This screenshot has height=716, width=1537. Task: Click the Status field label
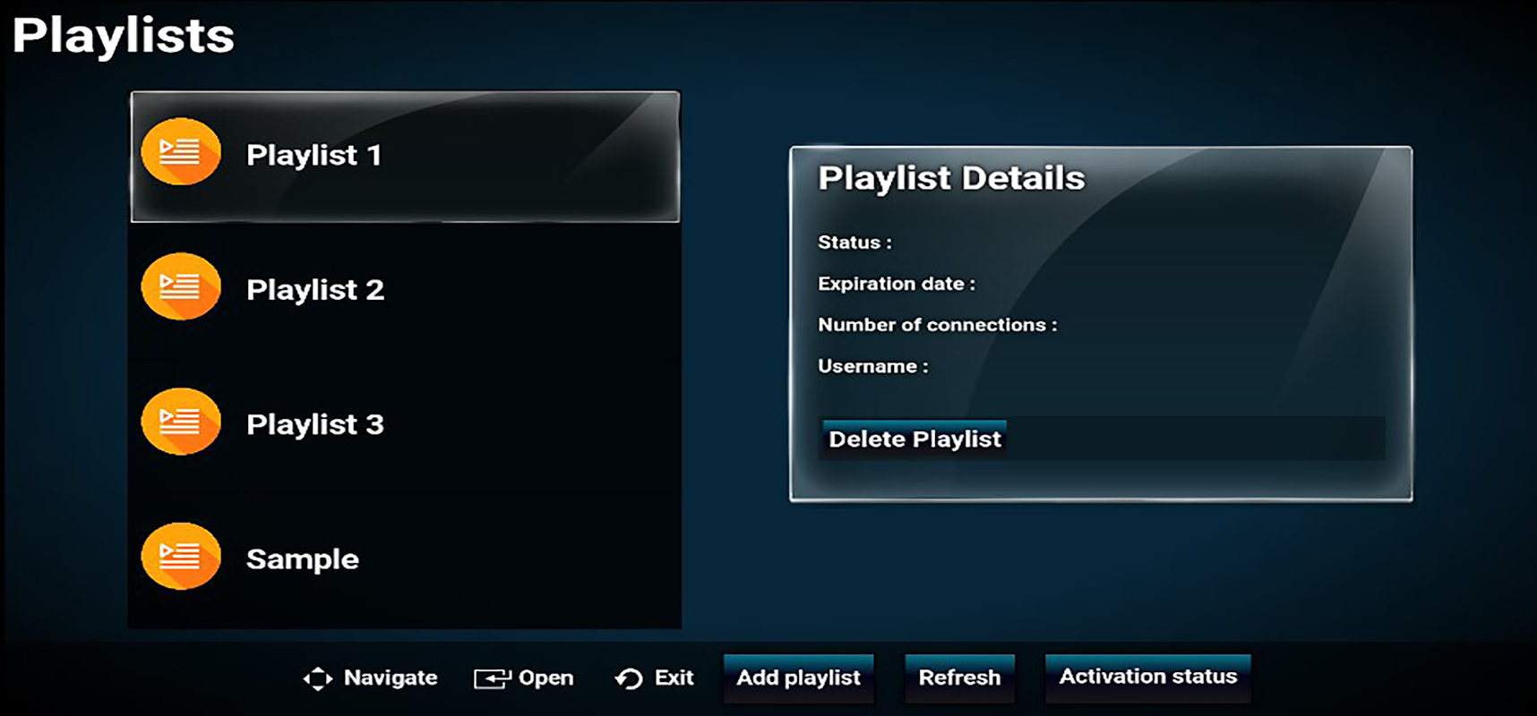pyautogui.click(x=854, y=243)
